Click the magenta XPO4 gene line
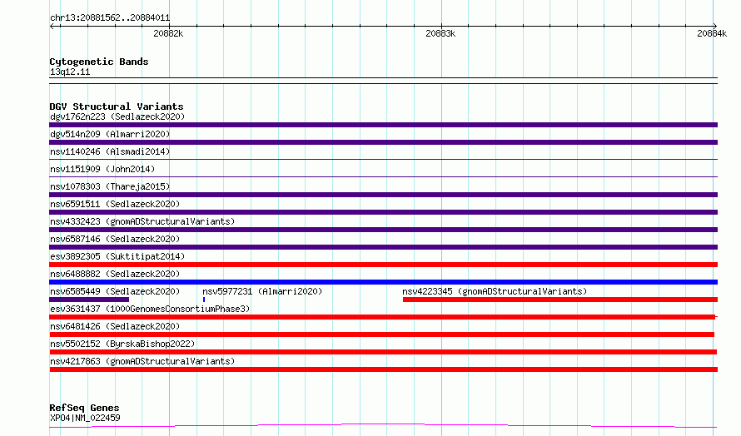The image size is (741, 436). click(x=383, y=426)
